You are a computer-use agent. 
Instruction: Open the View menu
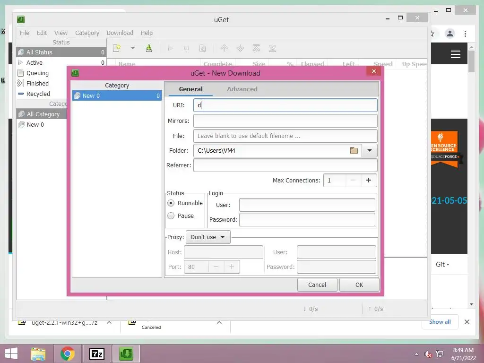click(x=61, y=33)
